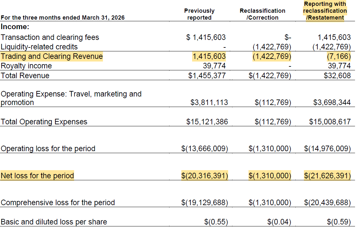The width and height of the screenshot is (357, 231).
Task: Click the travel expense value $3,811,113
Action: tap(209, 102)
